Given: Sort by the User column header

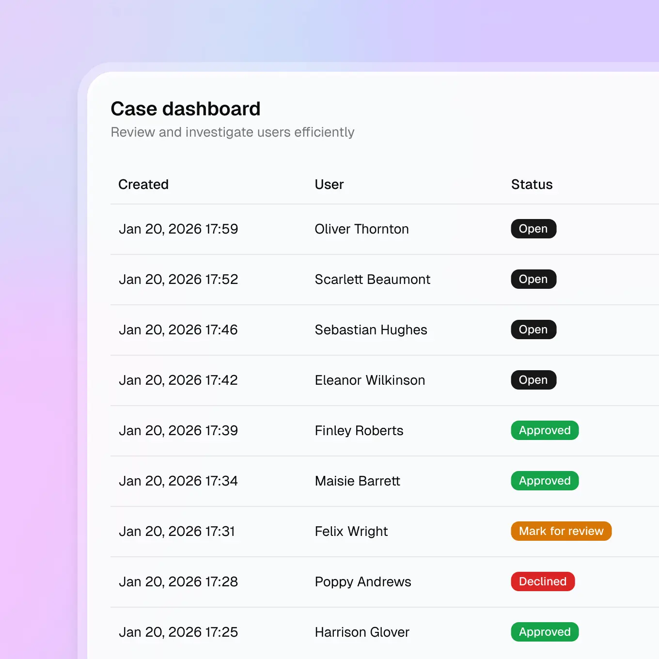Looking at the screenshot, I should point(329,185).
